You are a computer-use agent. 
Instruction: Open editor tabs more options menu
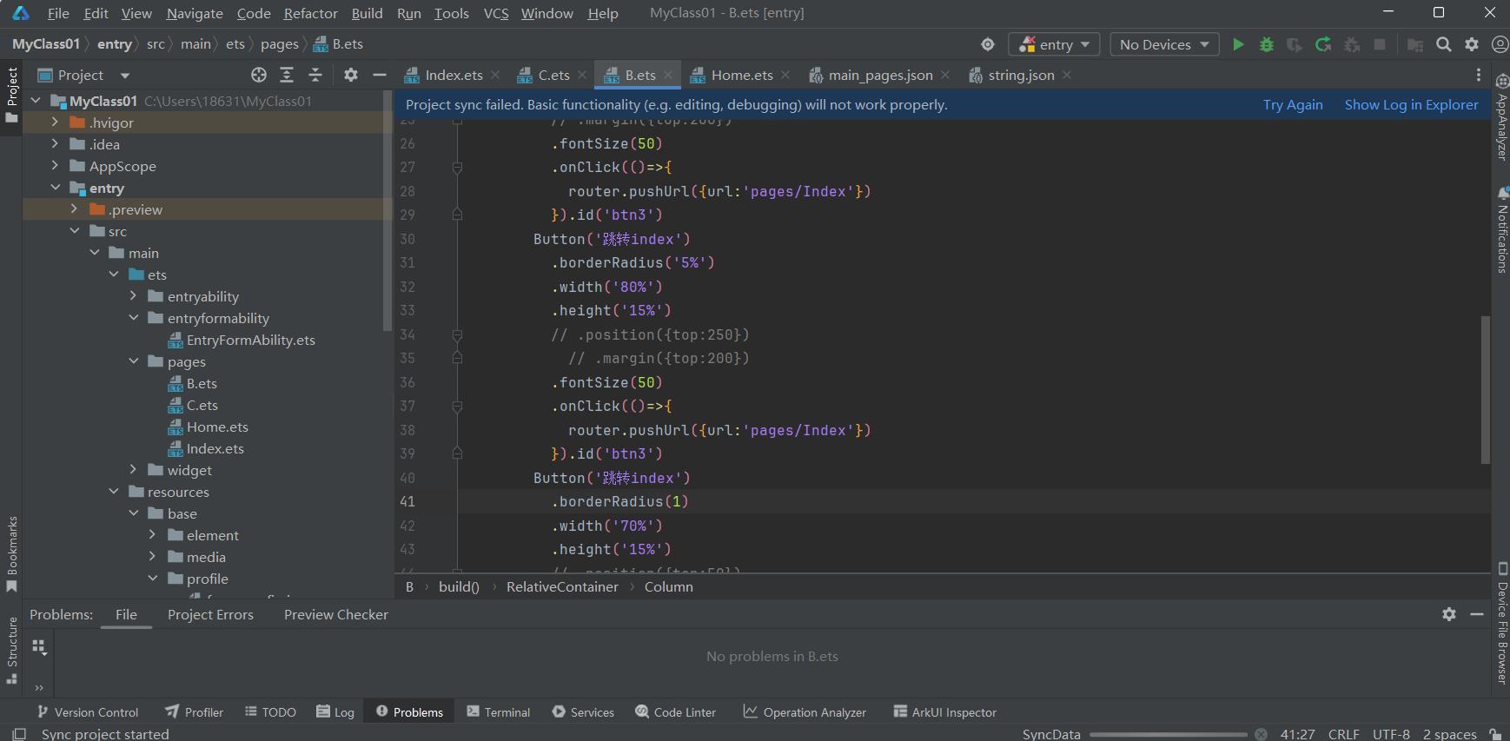coord(1478,75)
